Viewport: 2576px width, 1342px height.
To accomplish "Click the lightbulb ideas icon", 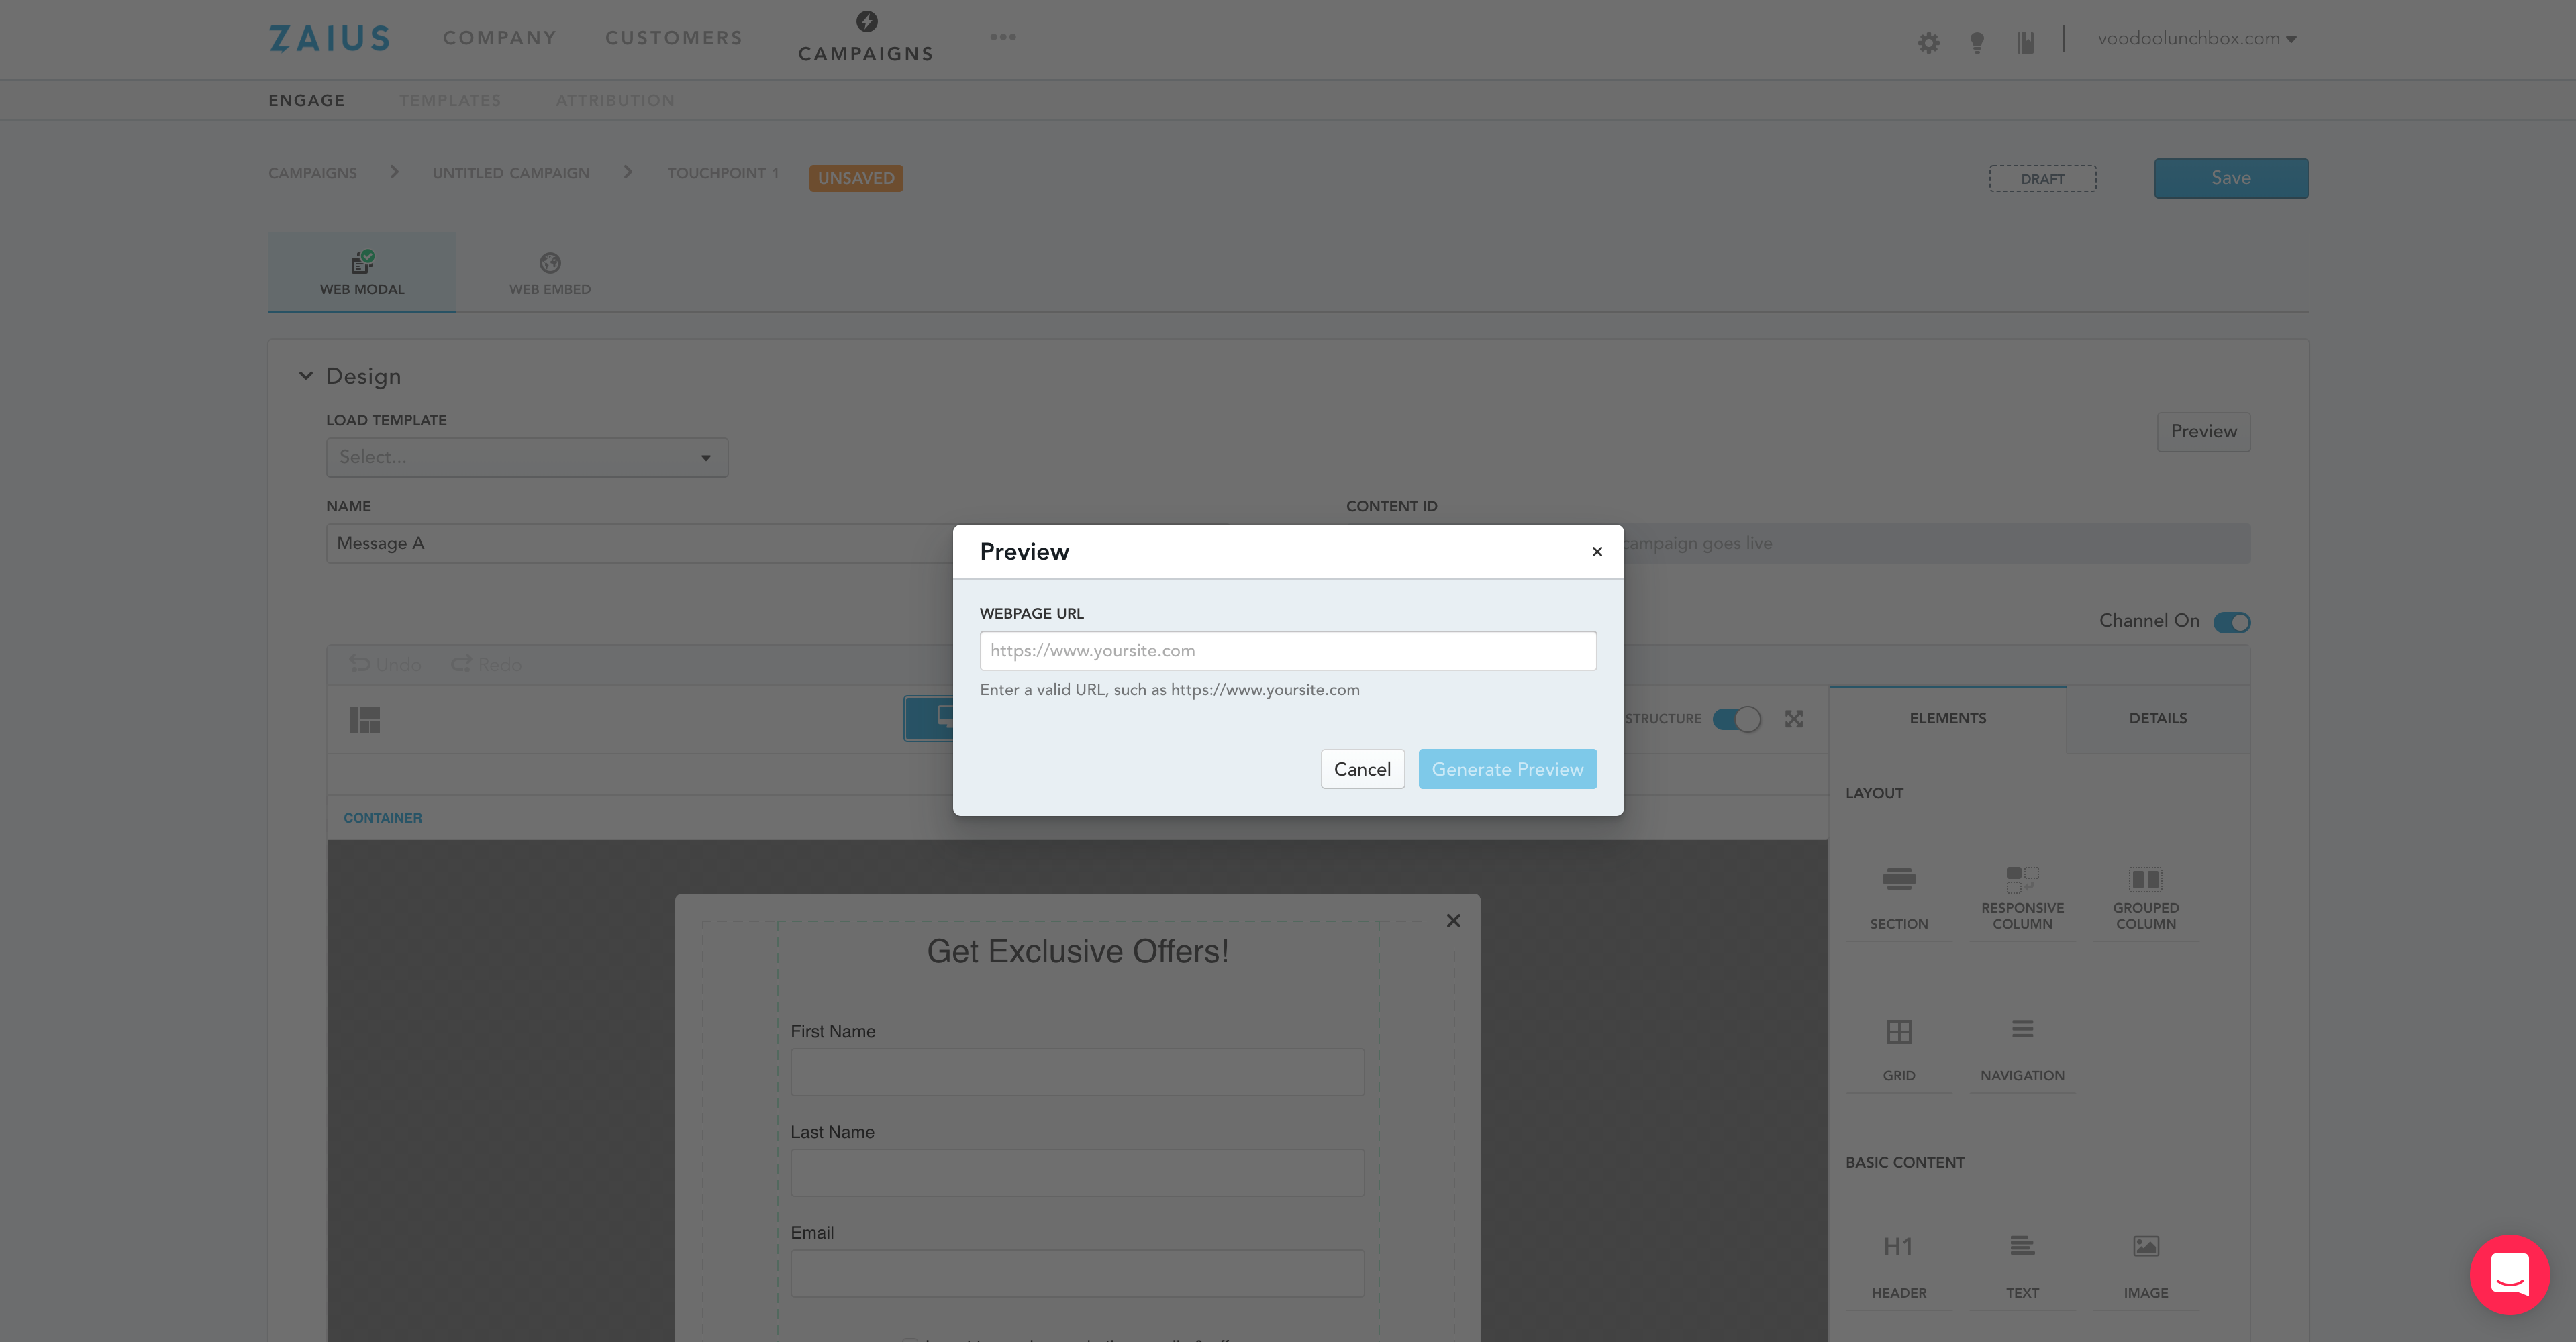I will point(1977,42).
